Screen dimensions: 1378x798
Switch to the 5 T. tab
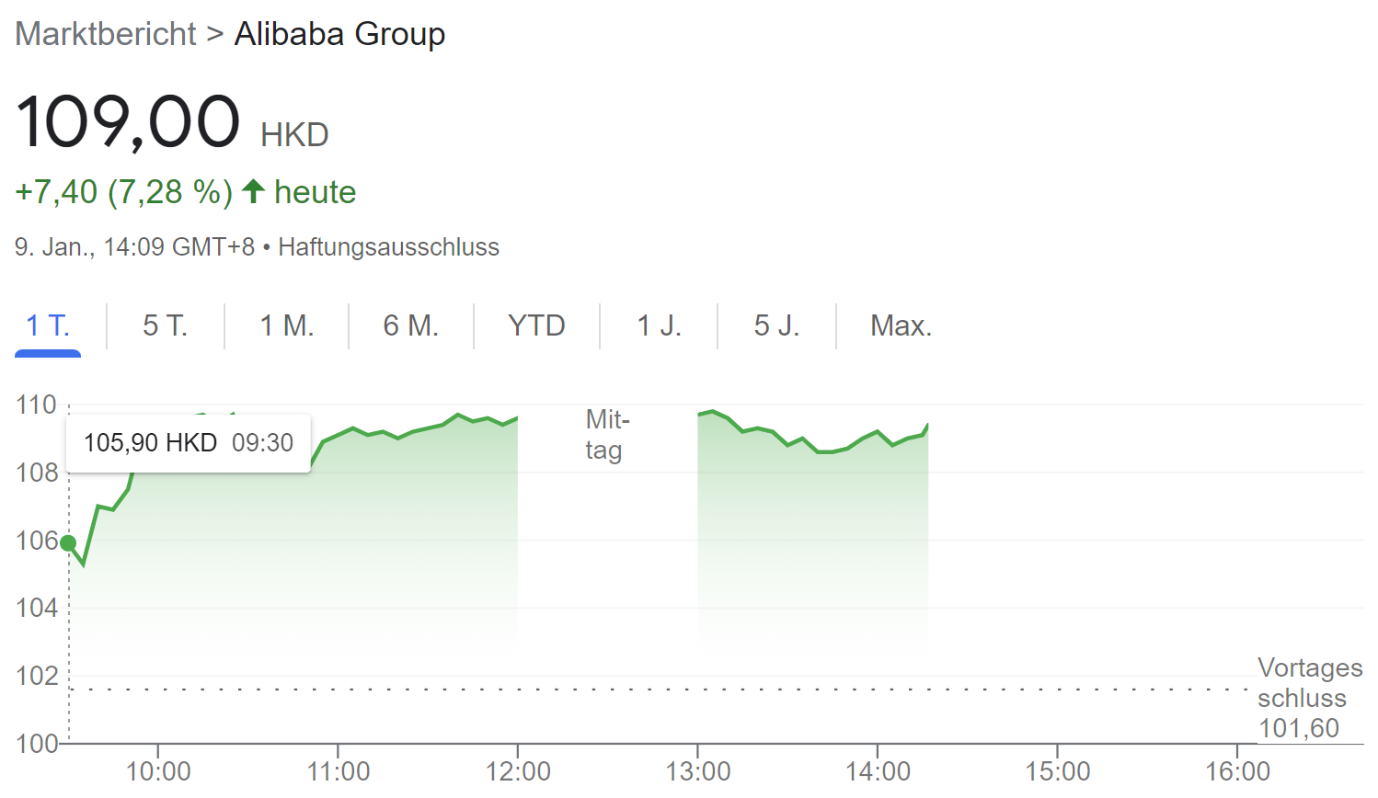click(166, 325)
